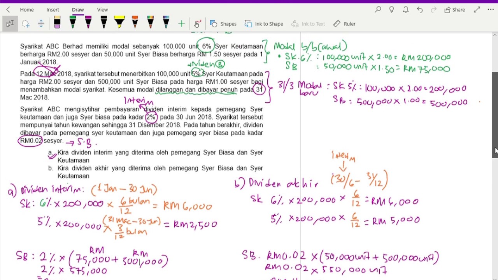Toggle draw with touch mode
Image resolution: width=498 pixels, height=280 pixels.
[x=197, y=24]
